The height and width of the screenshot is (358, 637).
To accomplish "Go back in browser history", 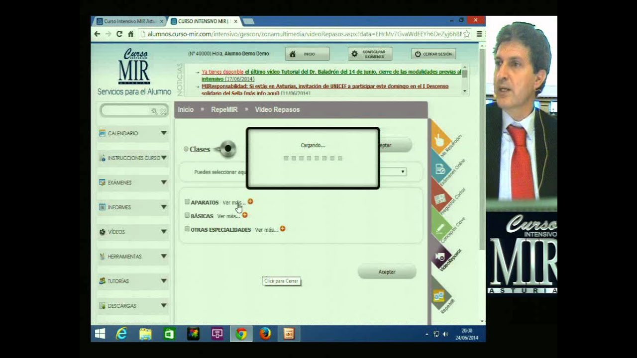I will 97,34.
